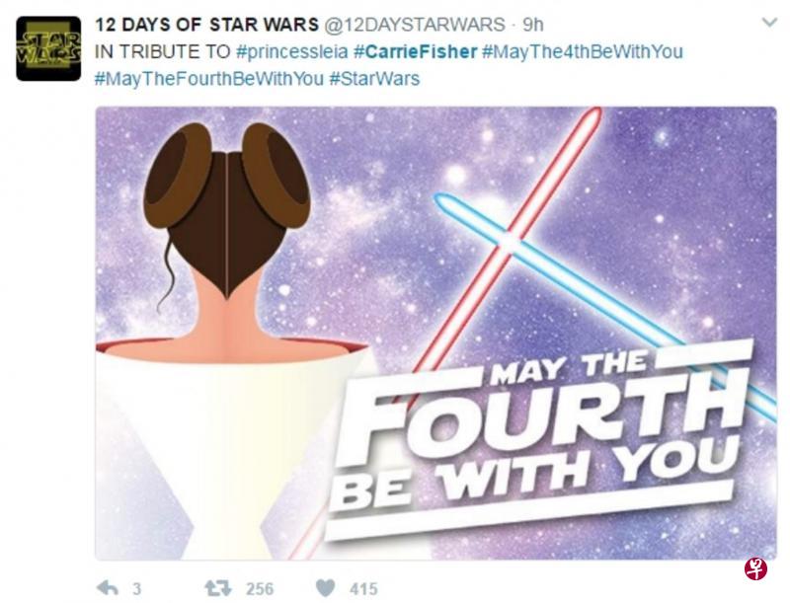
Task: Open the #MayTheFourthBeWithYou hashtag
Action: point(208,79)
